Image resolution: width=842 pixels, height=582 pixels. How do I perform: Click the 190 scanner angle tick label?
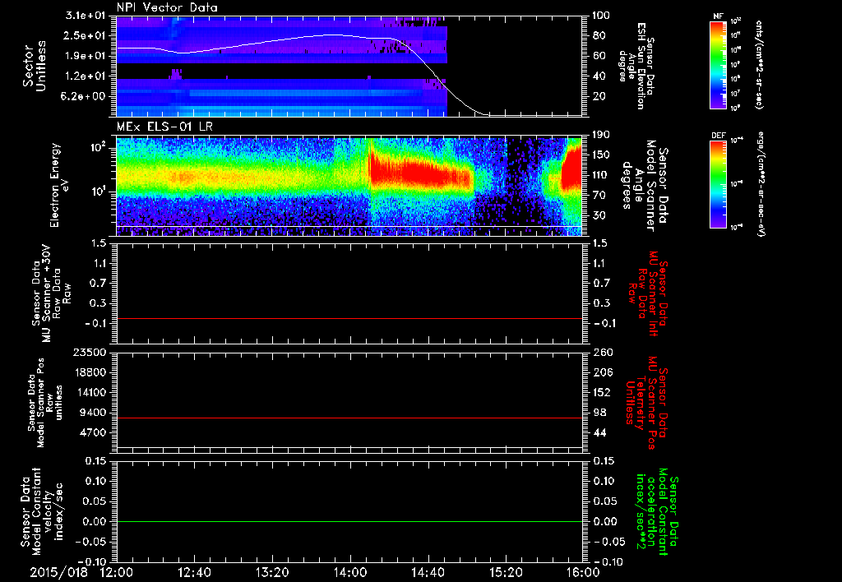(601, 135)
